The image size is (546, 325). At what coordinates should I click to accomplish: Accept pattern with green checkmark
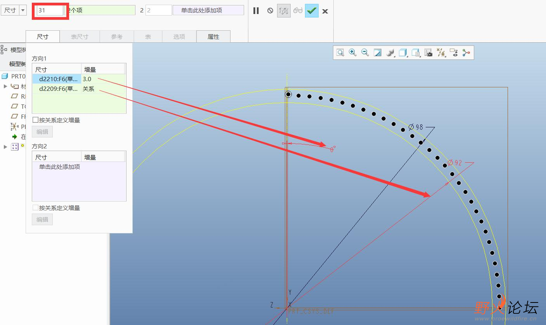point(312,11)
